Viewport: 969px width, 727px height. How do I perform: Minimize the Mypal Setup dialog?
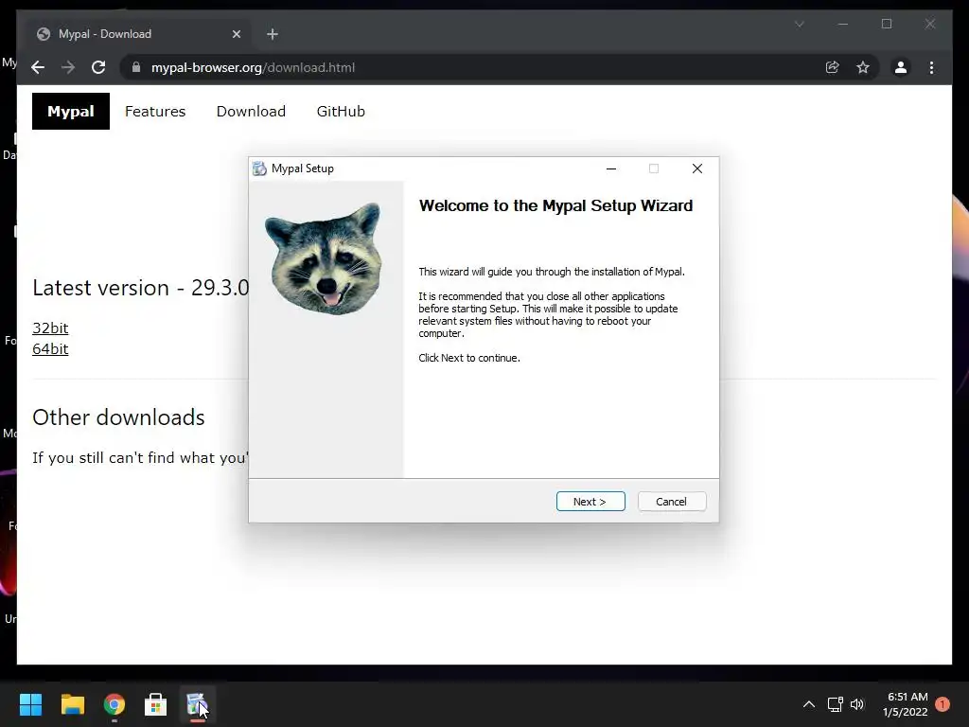coord(611,168)
